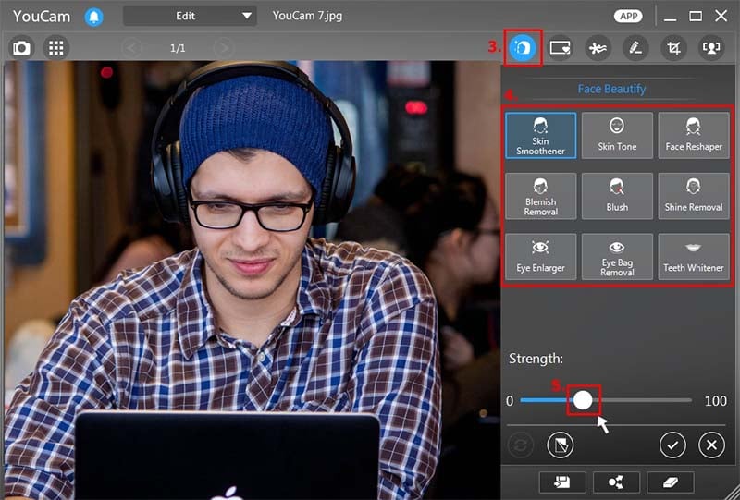The image size is (740, 500).
Task: Choose the Teeth Whitener option
Action: pos(693,256)
